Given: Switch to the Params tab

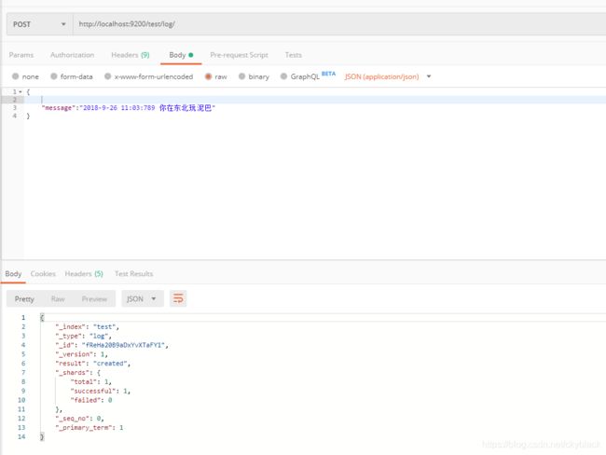Looking at the screenshot, I should point(21,55).
